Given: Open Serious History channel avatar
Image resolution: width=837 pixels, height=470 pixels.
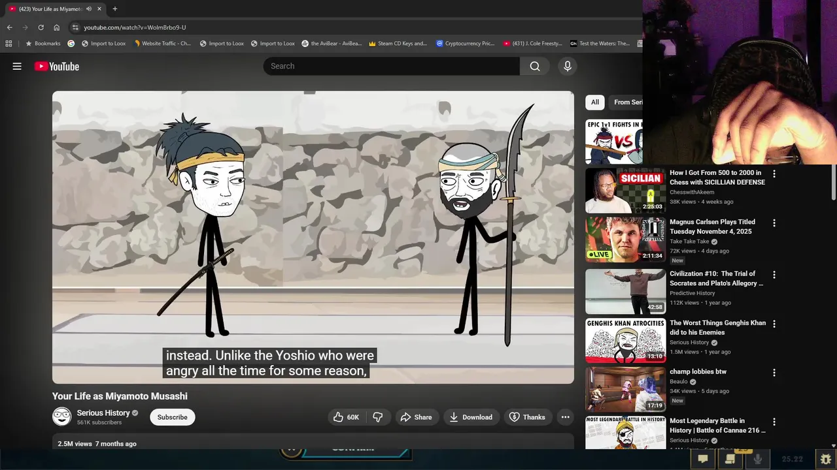Looking at the screenshot, I should tap(62, 416).
